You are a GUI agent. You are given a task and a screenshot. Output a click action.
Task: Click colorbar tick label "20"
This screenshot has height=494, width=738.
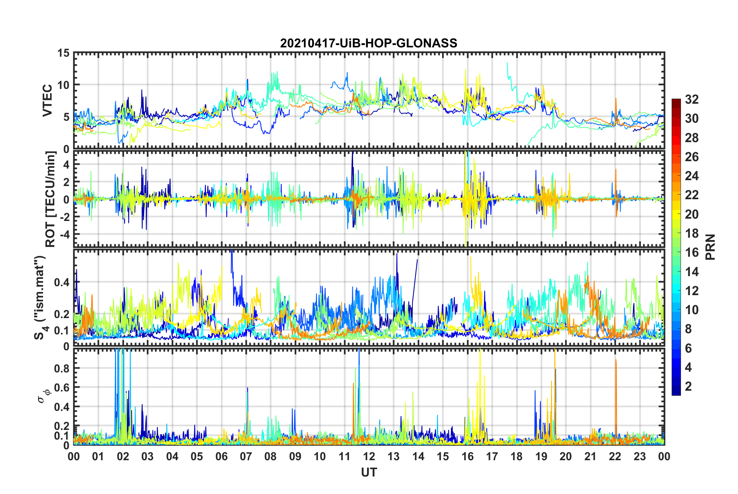click(691, 214)
